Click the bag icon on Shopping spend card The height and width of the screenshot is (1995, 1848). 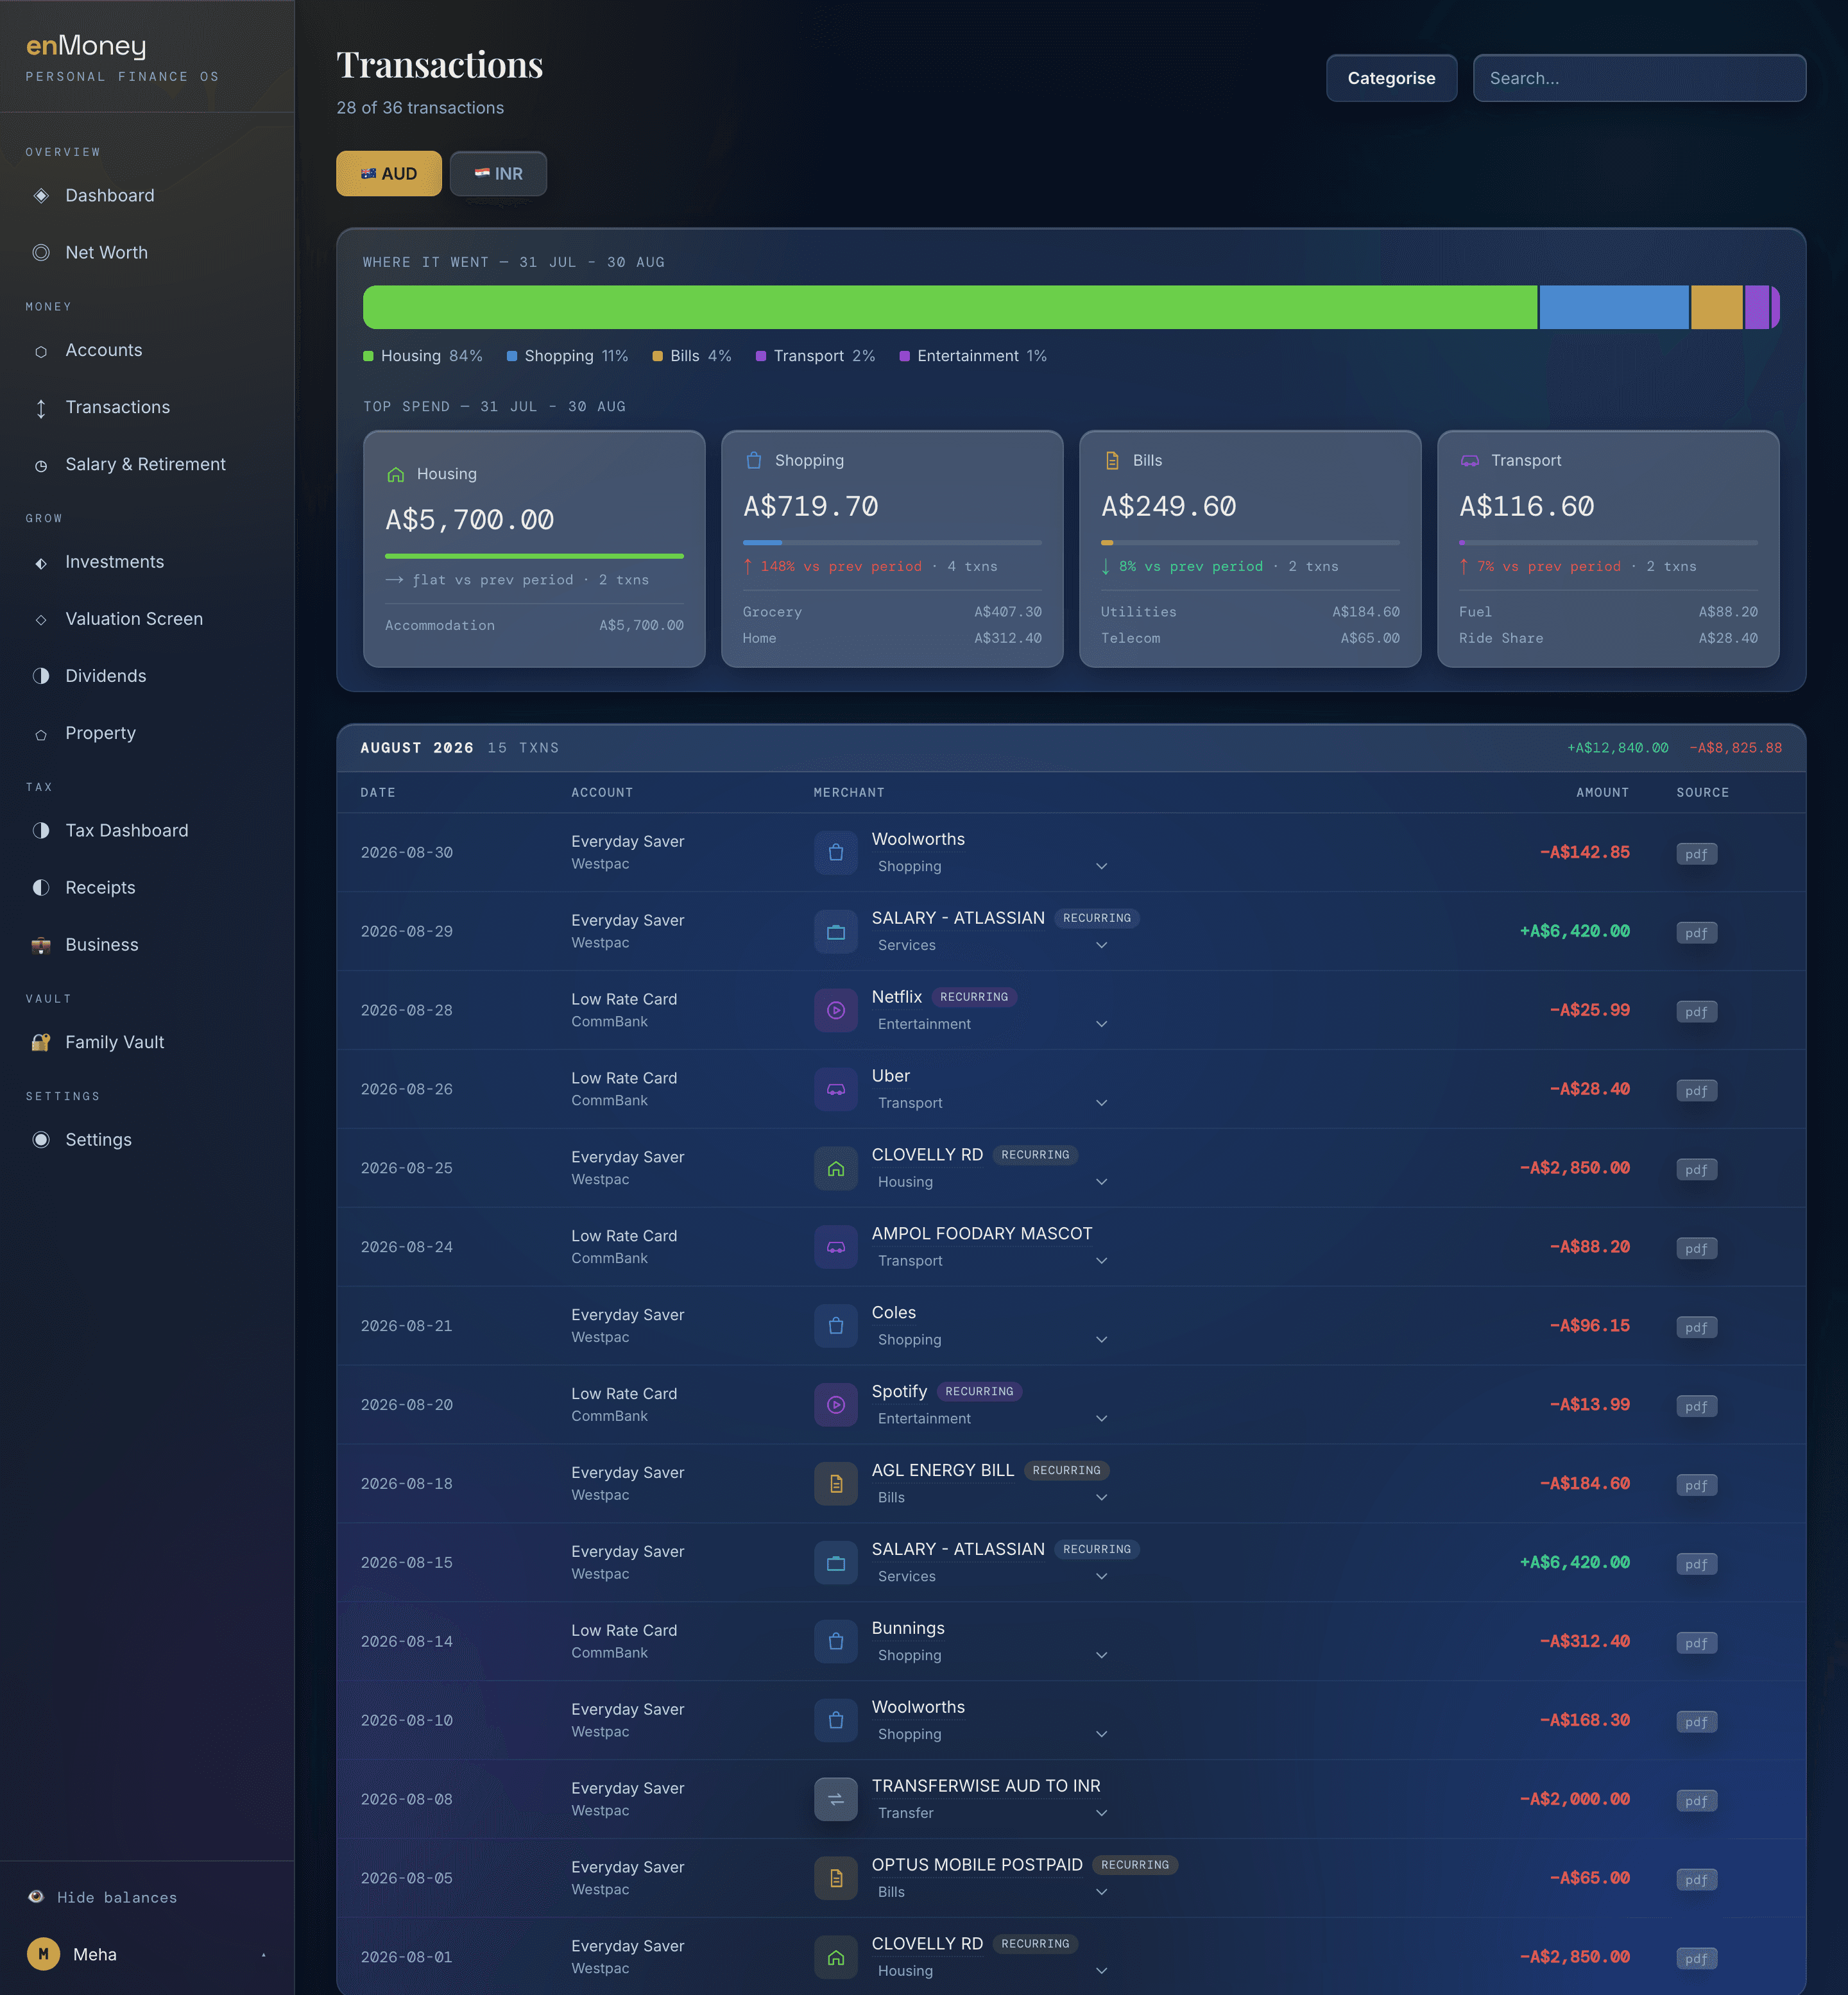(x=754, y=461)
